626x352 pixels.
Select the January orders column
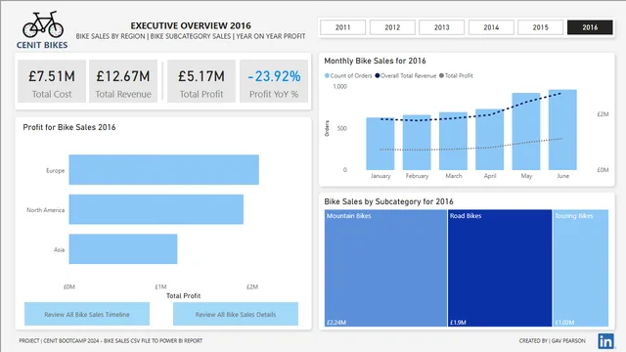coord(380,144)
